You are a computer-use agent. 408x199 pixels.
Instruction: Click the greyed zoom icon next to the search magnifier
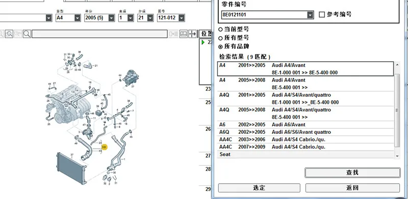click(18, 34)
